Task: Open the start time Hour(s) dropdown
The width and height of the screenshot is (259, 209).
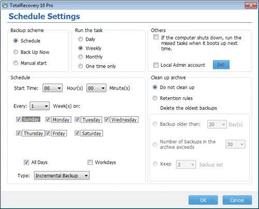Action: tap(52, 88)
